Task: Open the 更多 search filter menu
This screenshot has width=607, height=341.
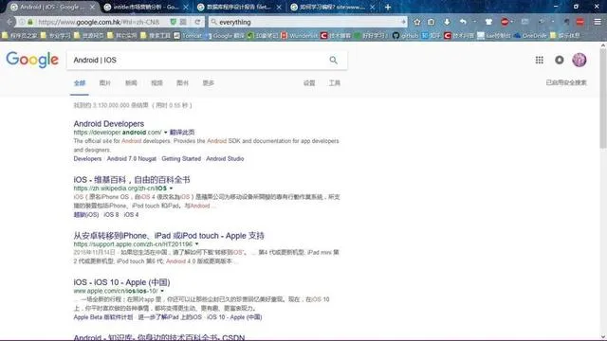Action: [x=209, y=83]
